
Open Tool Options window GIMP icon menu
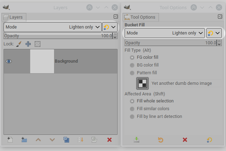(x=127, y=7)
